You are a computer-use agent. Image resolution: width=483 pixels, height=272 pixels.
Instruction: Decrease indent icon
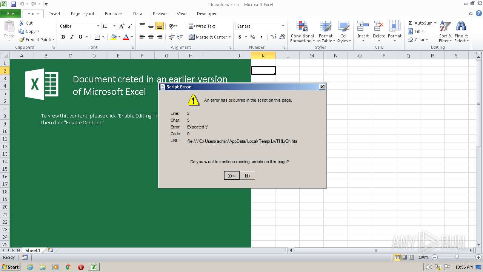tap(172, 37)
